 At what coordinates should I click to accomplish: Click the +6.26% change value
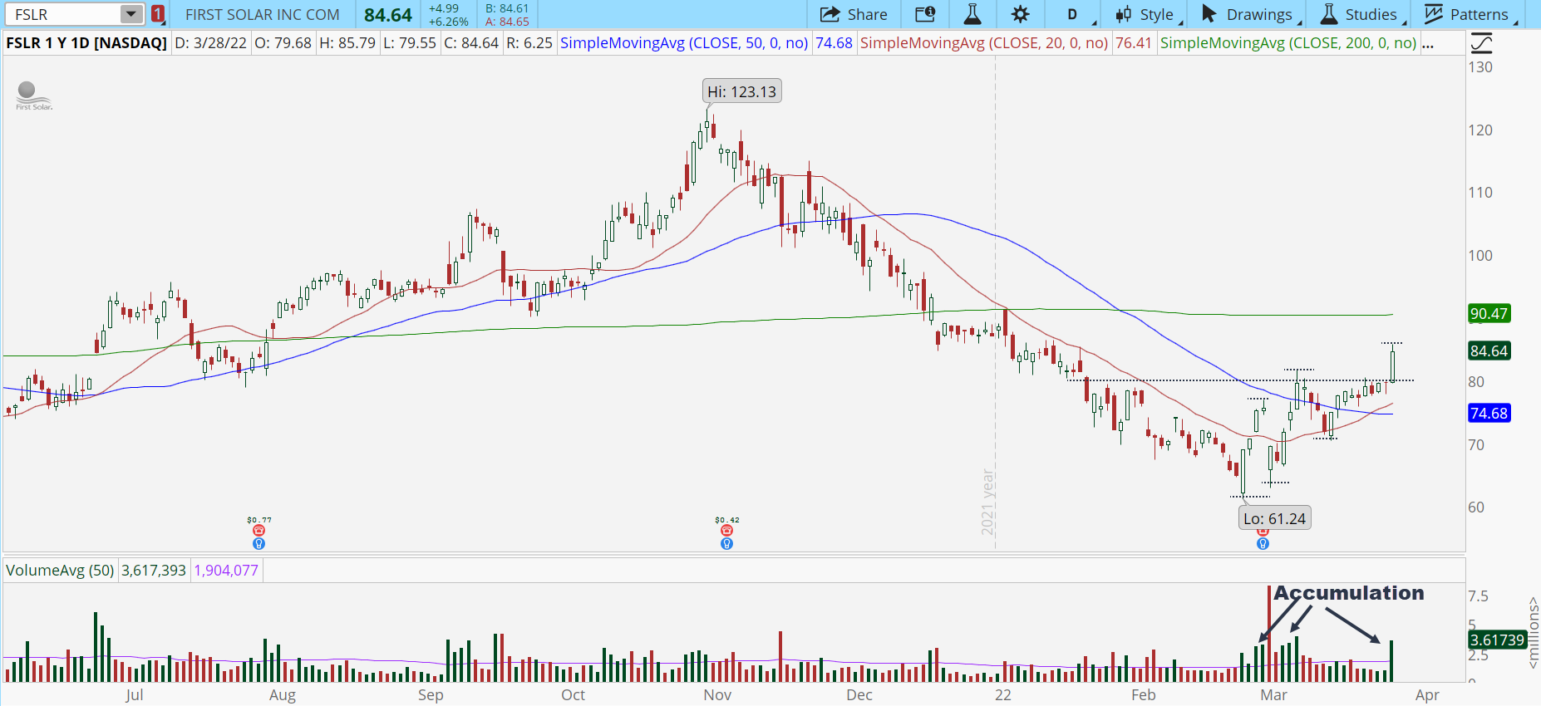tap(449, 22)
